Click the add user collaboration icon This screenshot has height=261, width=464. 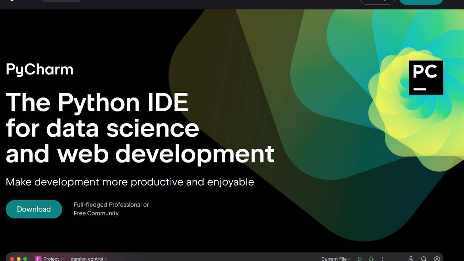(x=411, y=259)
